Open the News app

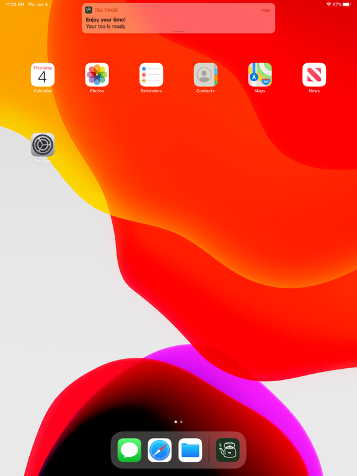tap(314, 74)
